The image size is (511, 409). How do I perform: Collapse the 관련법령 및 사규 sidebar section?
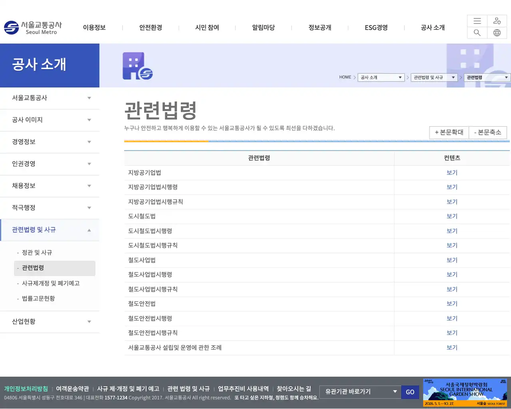[50, 230]
